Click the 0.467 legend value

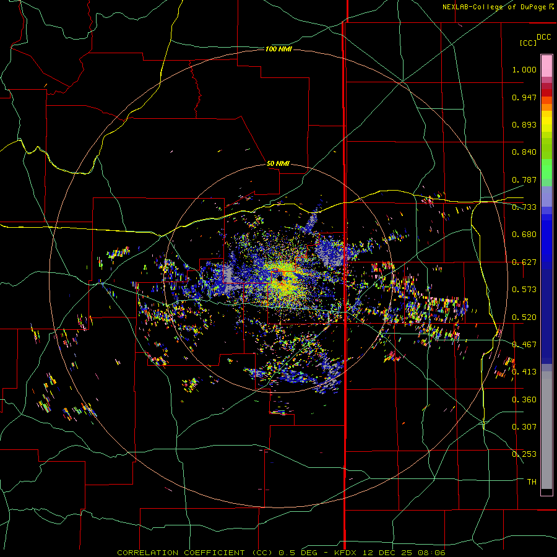[524, 345]
